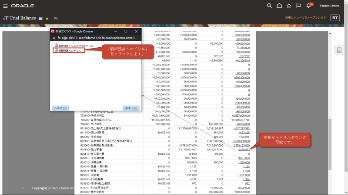This screenshot has height=195, width=348.
Task: Click the document icon beside 明細残高へのドリル
Action: 57,50
